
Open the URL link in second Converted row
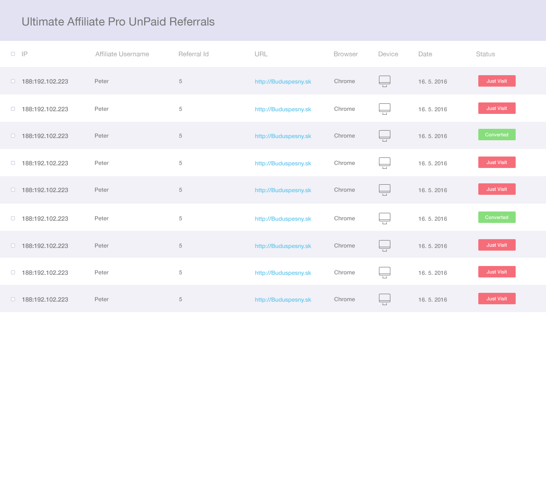[x=283, y=219]
